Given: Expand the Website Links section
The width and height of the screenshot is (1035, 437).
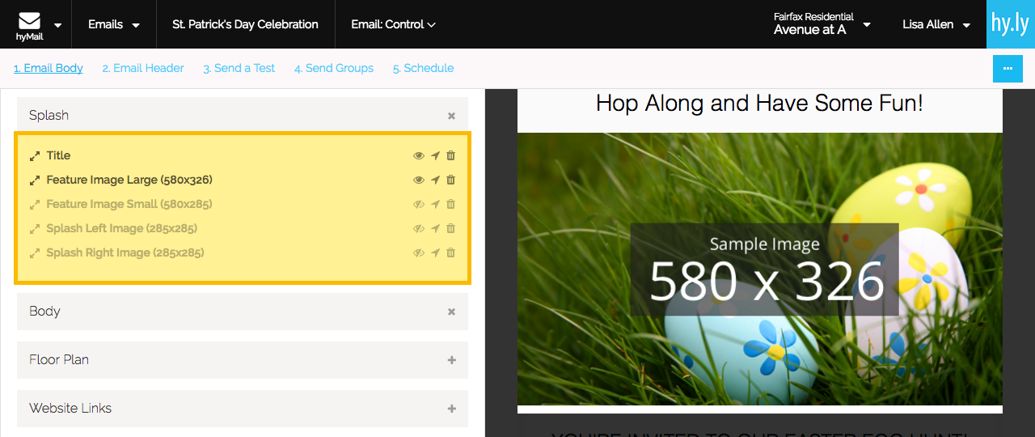Looking at the screenshot, I should click(x=451, y=409).
